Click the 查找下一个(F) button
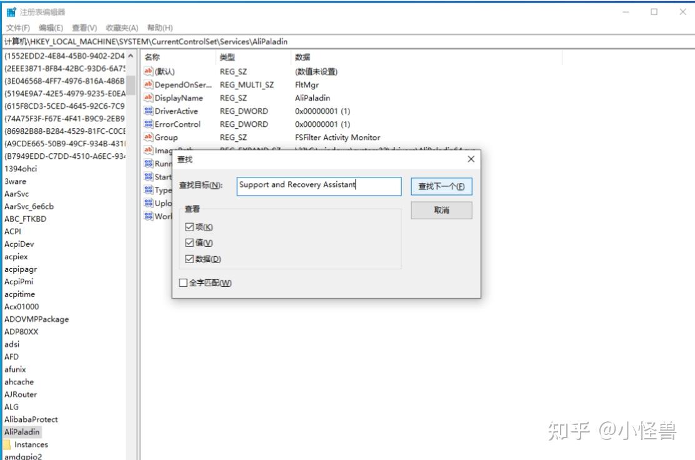This screenshot has width=695, height=460. 441,186
